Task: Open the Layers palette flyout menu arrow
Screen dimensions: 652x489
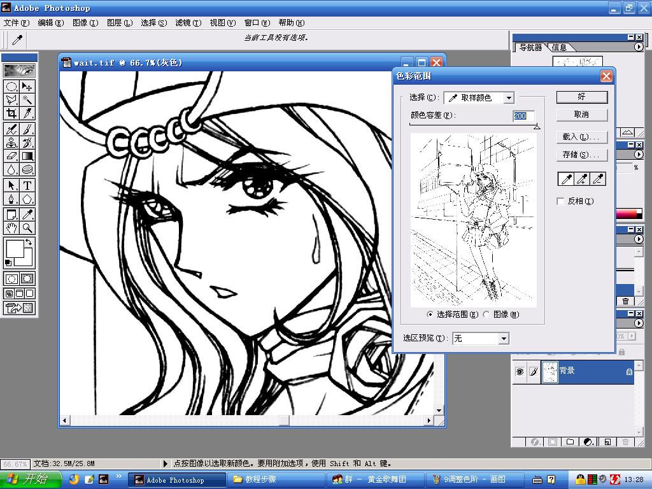Action: [638, 323]
